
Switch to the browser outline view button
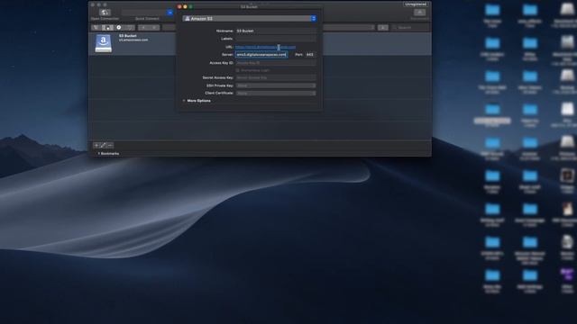click(96, 28)
